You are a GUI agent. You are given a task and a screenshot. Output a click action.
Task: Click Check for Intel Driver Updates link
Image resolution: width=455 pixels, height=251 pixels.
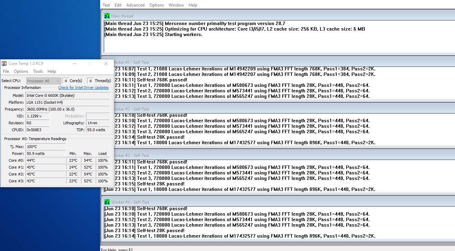(83, 88)
